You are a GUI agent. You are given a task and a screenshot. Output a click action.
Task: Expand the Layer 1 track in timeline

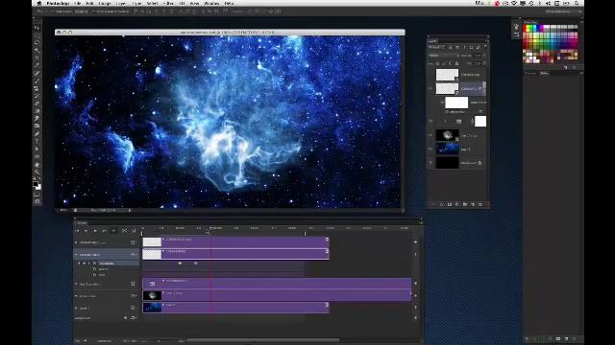point(76,309)
